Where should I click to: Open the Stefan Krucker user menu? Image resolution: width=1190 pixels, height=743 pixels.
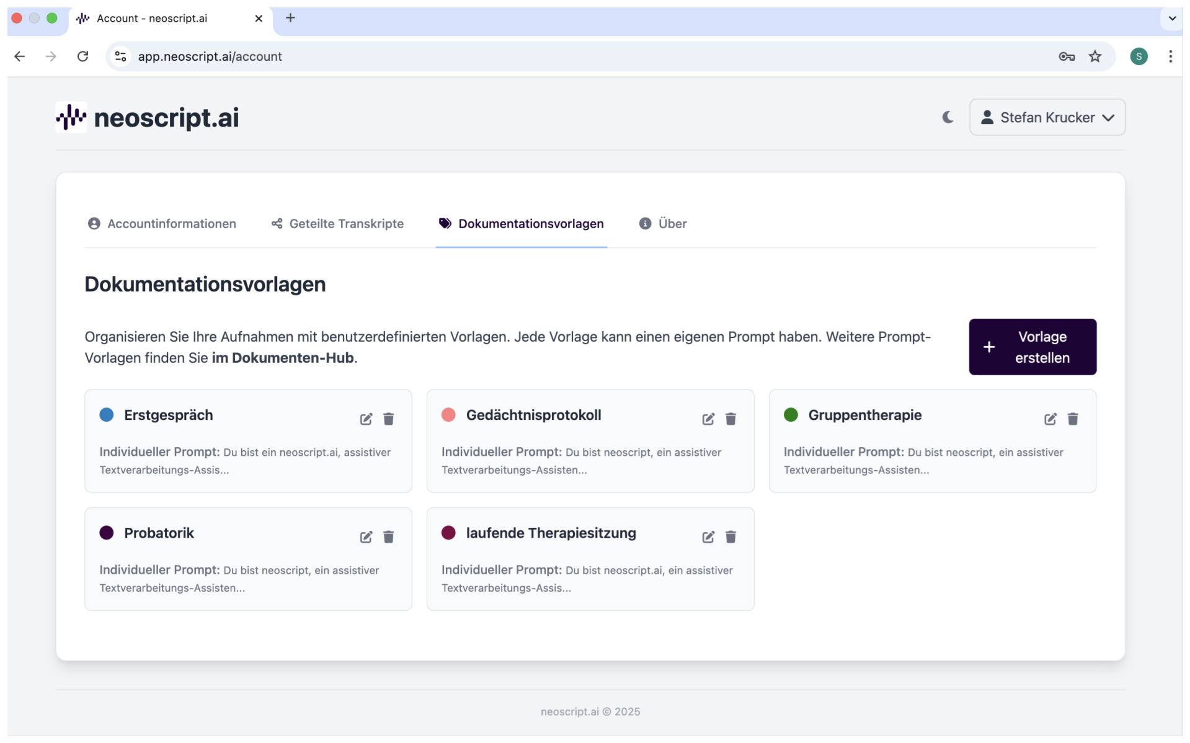(x=1047, y=117)
